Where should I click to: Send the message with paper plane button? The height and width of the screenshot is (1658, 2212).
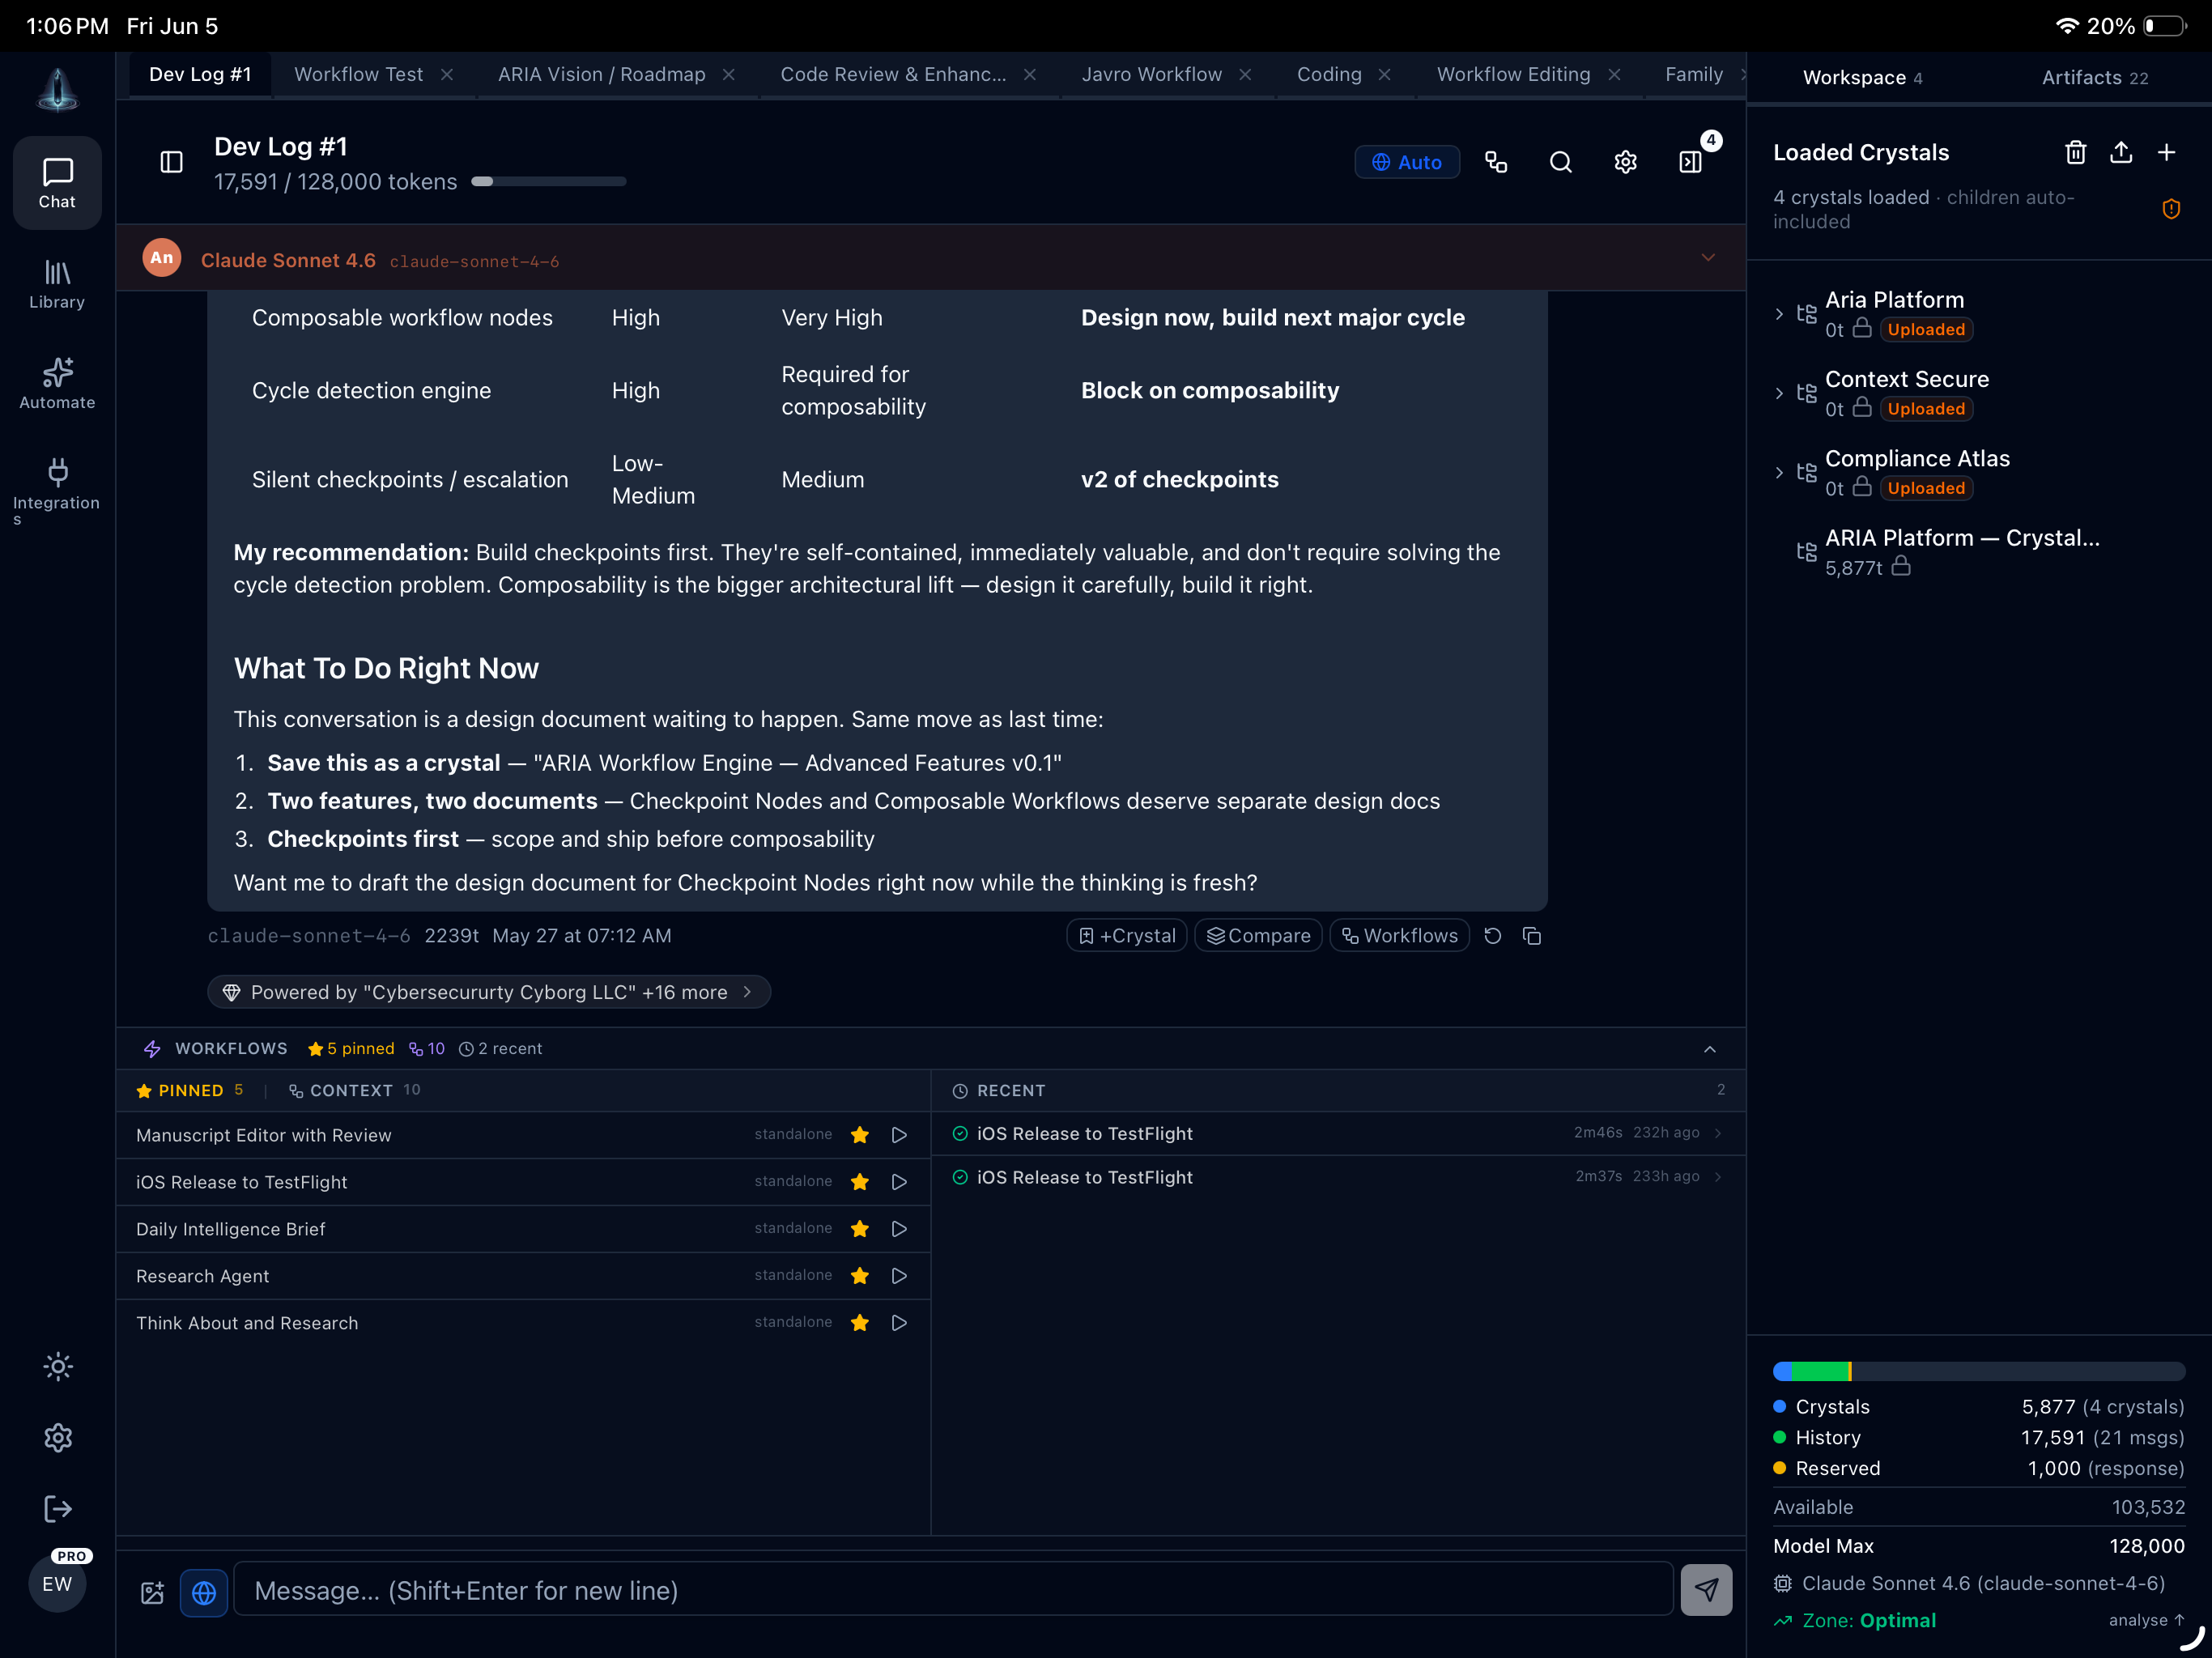[1706, 1590]
